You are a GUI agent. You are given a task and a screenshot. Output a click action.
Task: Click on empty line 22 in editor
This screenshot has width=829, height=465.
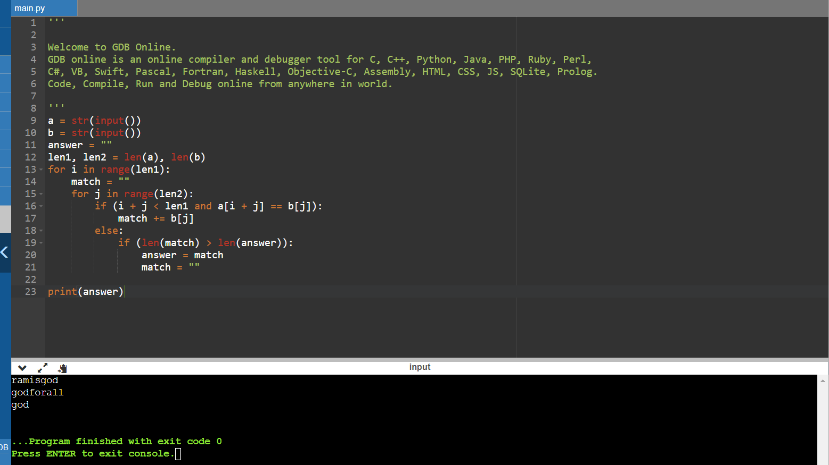[x=213, y=280]
